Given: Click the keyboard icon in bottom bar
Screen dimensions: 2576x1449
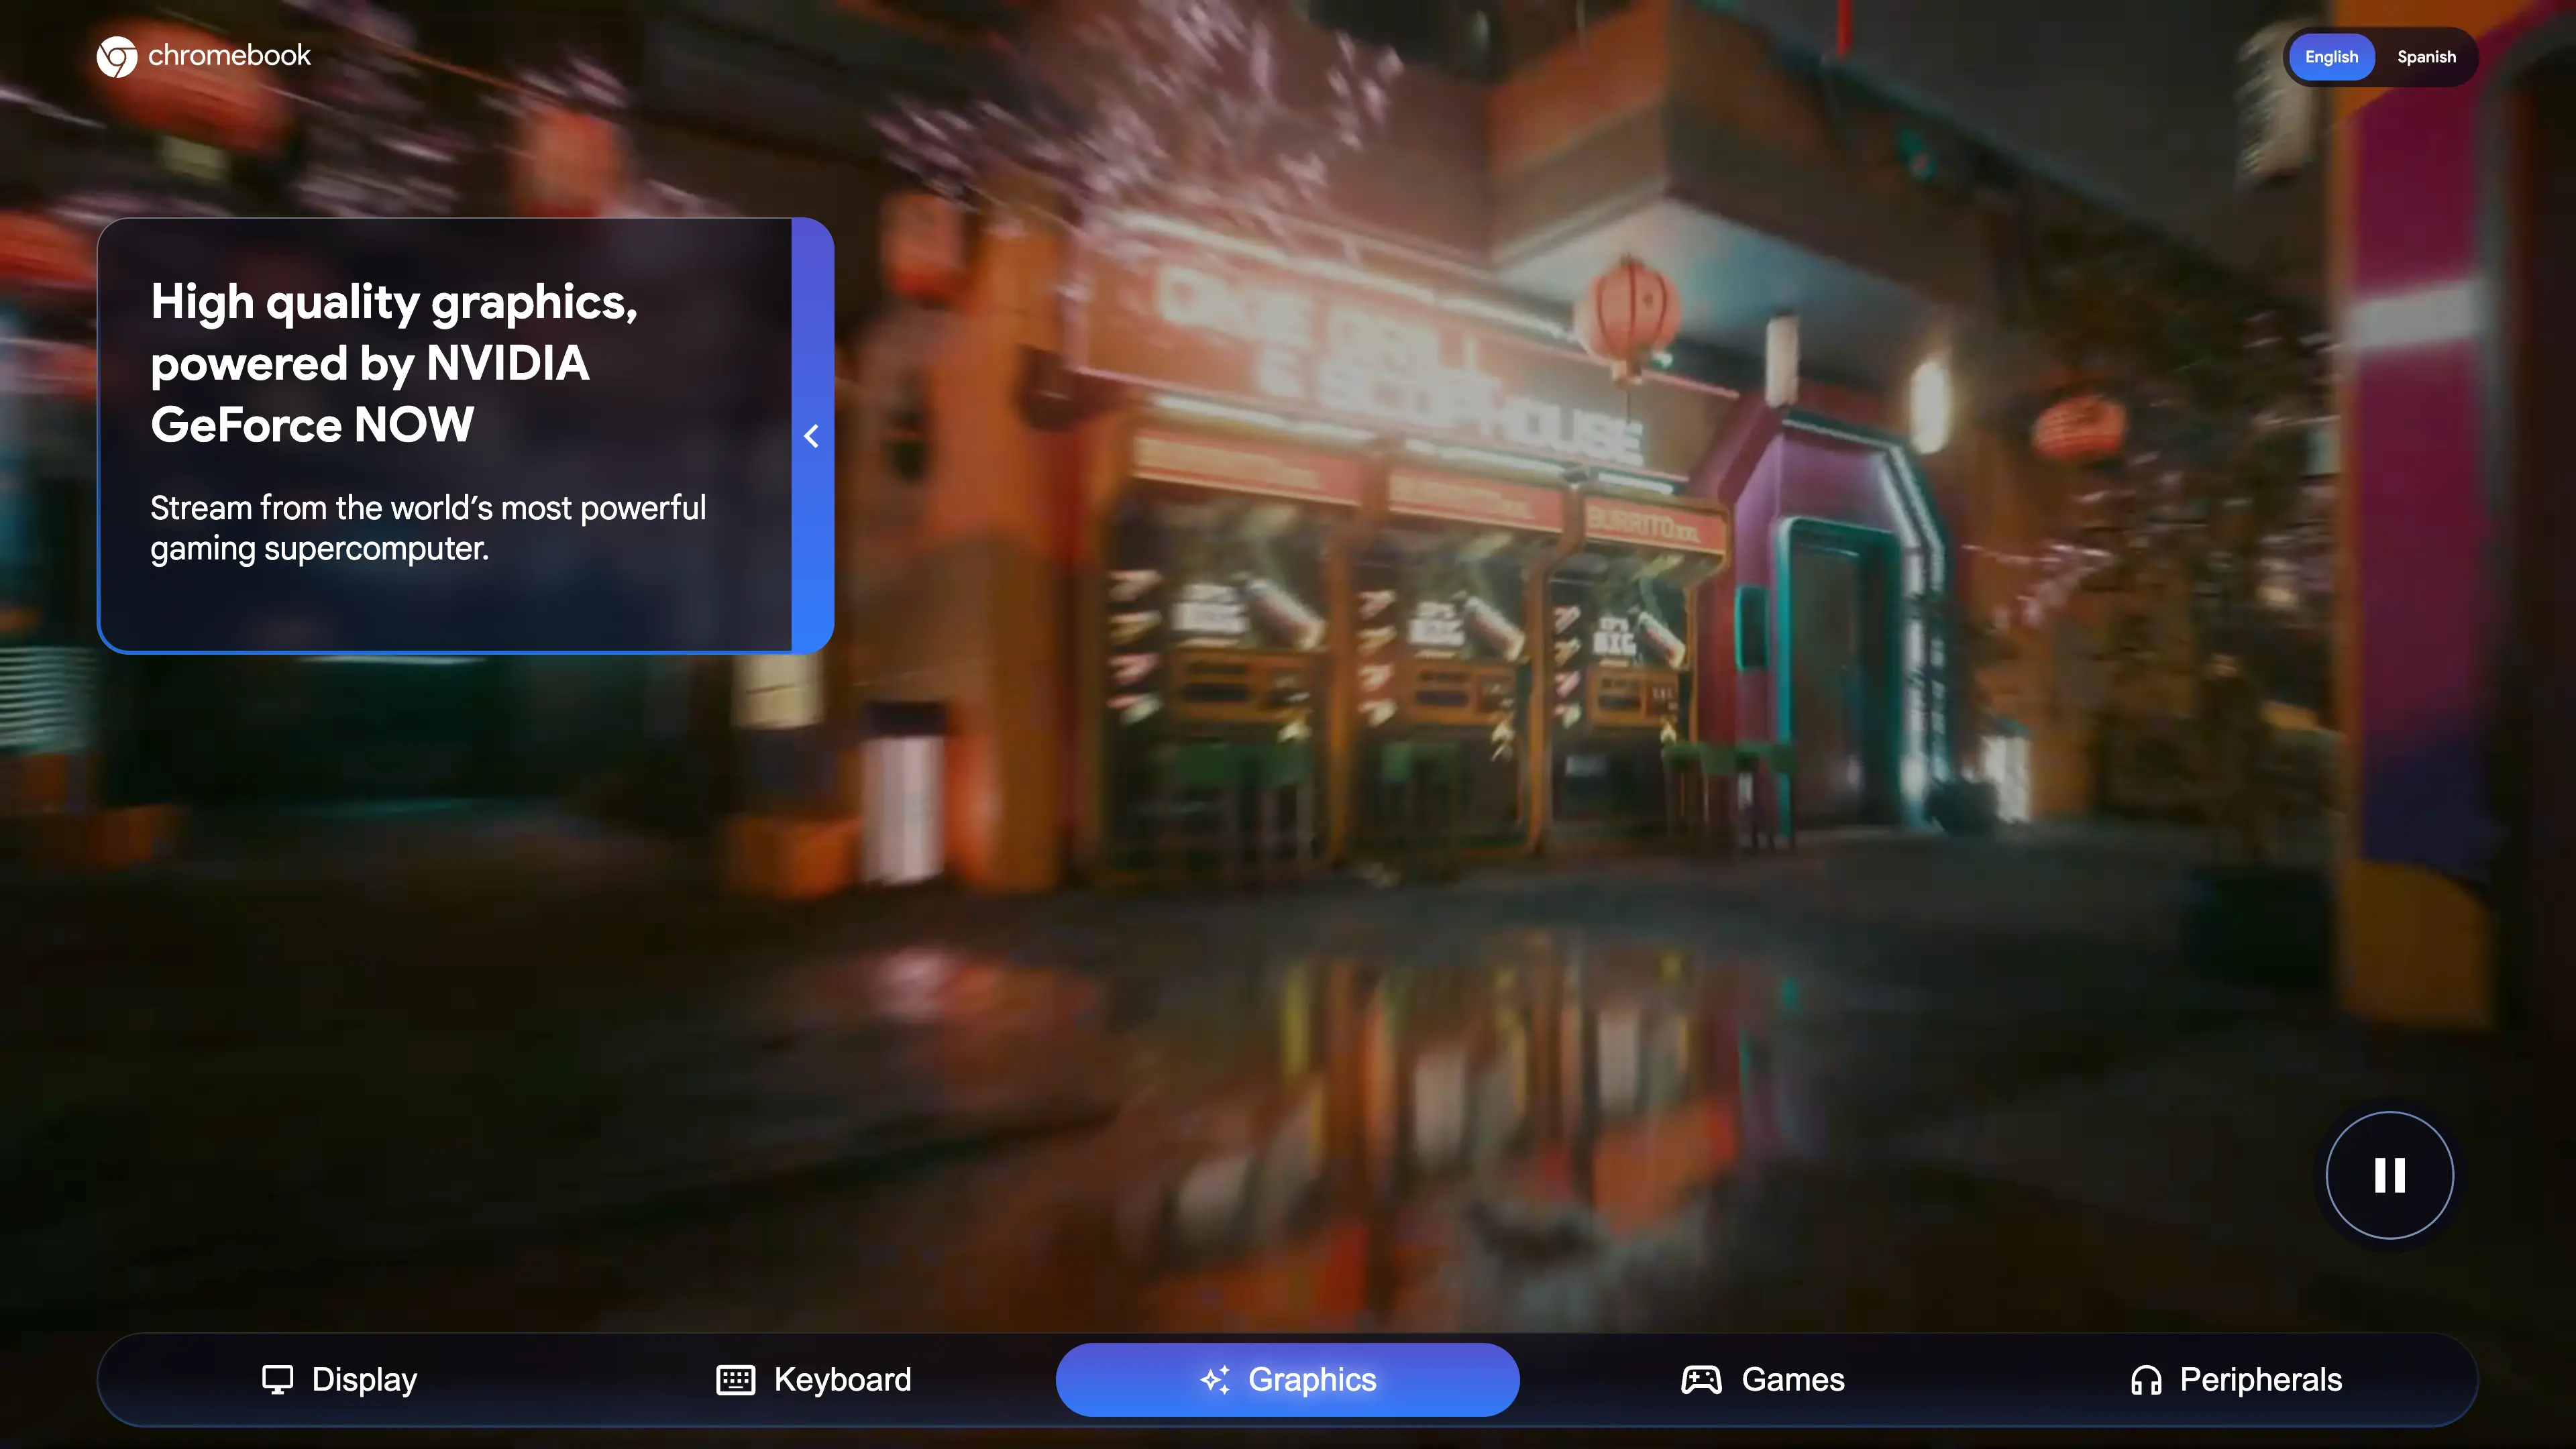Looking at the screenshot, I should click(735, 1379).
